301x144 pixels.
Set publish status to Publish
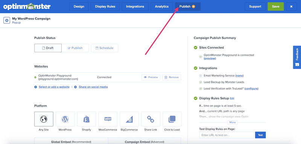(x=75, y=48)
